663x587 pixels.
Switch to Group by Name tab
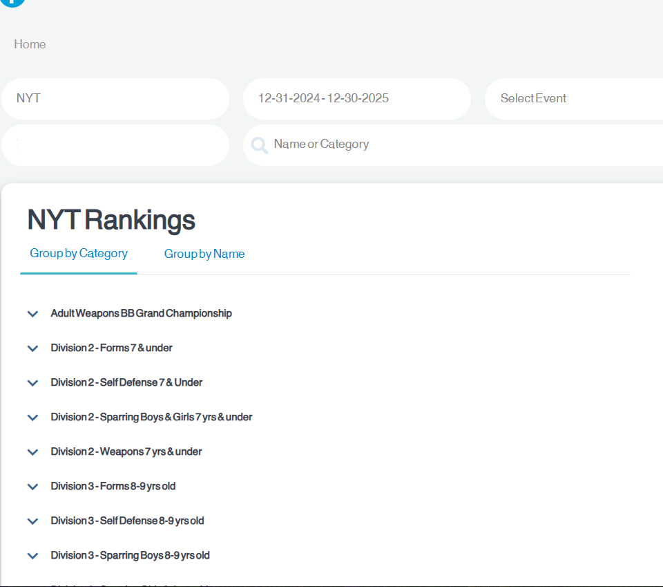[204, 254]
